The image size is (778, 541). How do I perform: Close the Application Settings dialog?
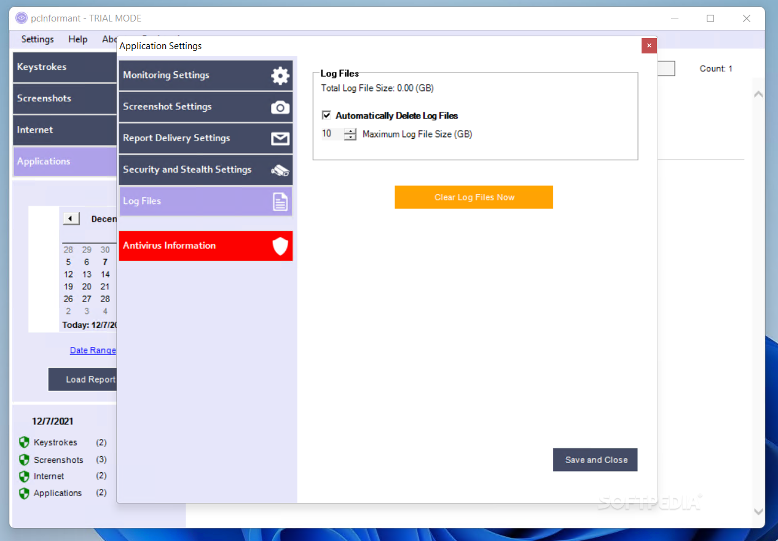coord(649,45)
